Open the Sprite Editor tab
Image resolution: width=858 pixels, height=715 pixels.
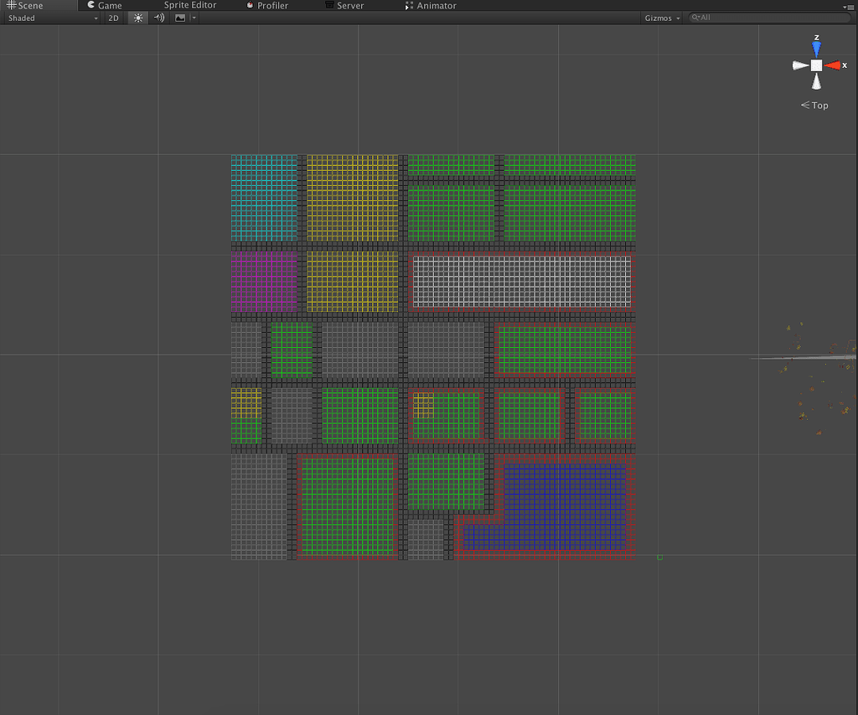(191, 5)
